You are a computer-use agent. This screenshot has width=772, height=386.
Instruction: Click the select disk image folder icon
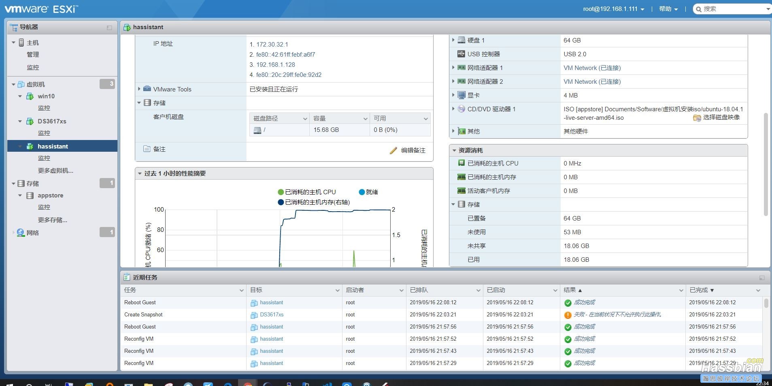697,118
